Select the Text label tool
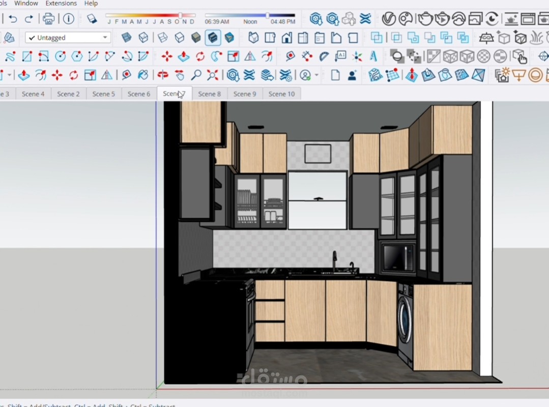This screenshot has height=407, width=549. (340, 56)
